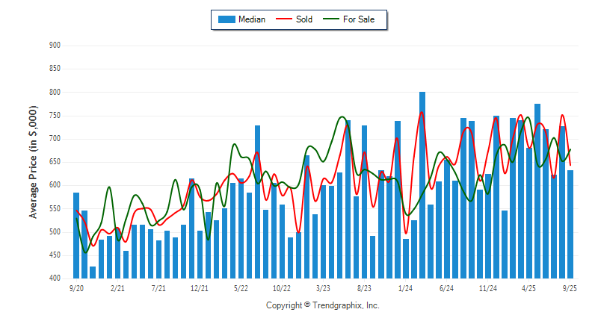
Task: Toggle the For Sale series legend label
Action: pos(359,19)
